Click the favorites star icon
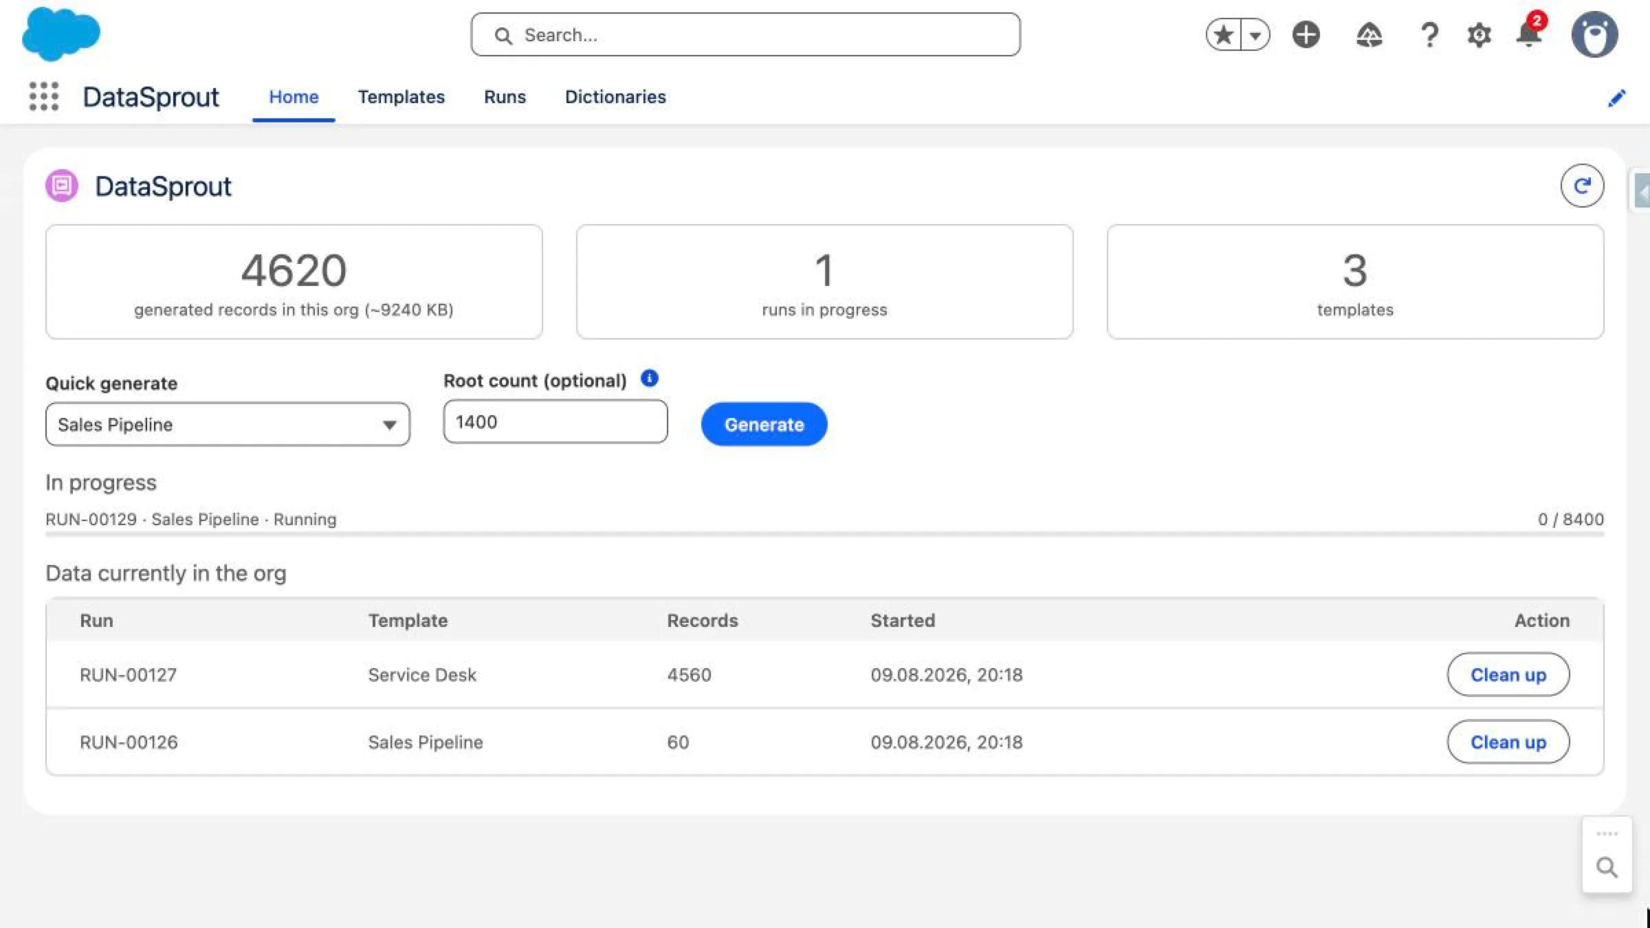 [x=1224, y=34]
